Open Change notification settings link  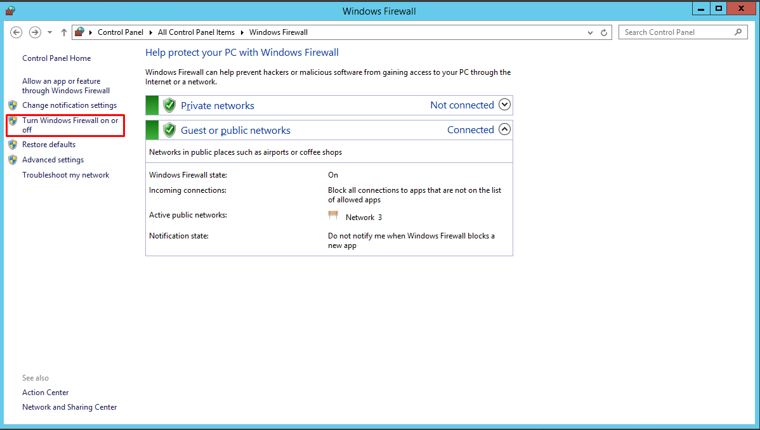[x=69, y=105]
